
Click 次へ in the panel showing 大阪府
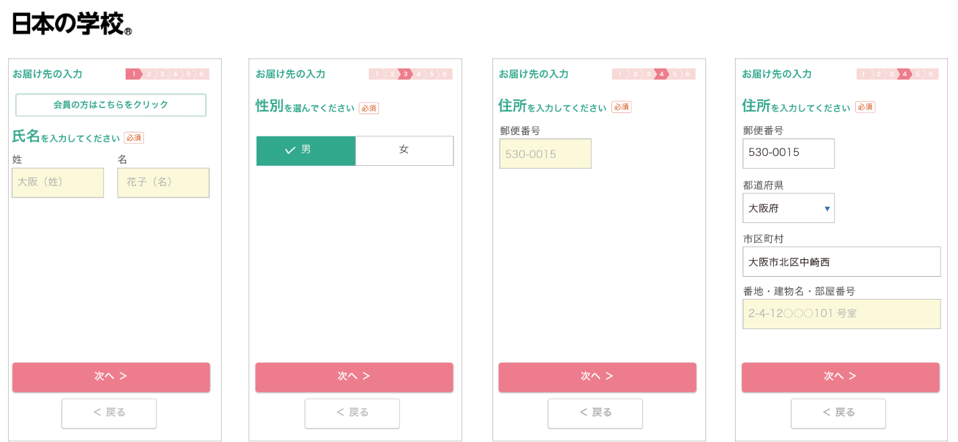(840, 377)
